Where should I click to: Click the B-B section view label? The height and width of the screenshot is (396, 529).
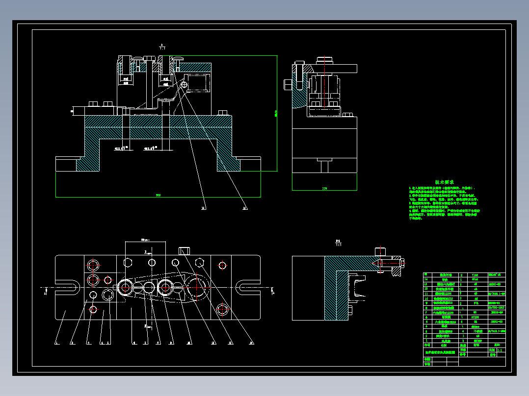338,243
